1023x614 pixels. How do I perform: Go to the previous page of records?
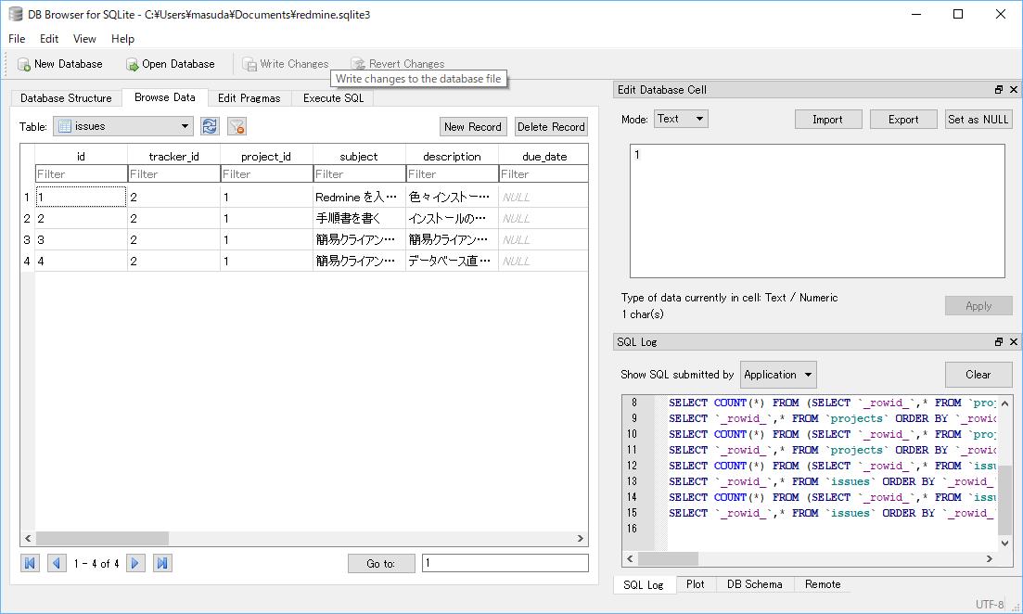click(57, 563)
